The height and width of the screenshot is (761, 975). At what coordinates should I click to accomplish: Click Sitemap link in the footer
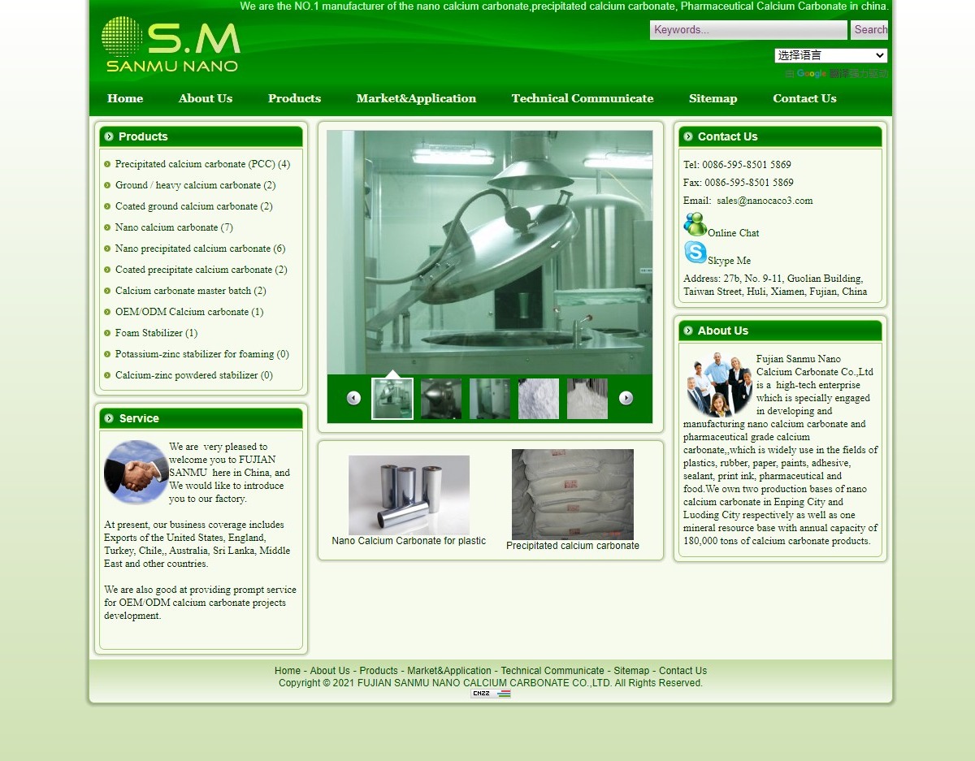[631, 671]
